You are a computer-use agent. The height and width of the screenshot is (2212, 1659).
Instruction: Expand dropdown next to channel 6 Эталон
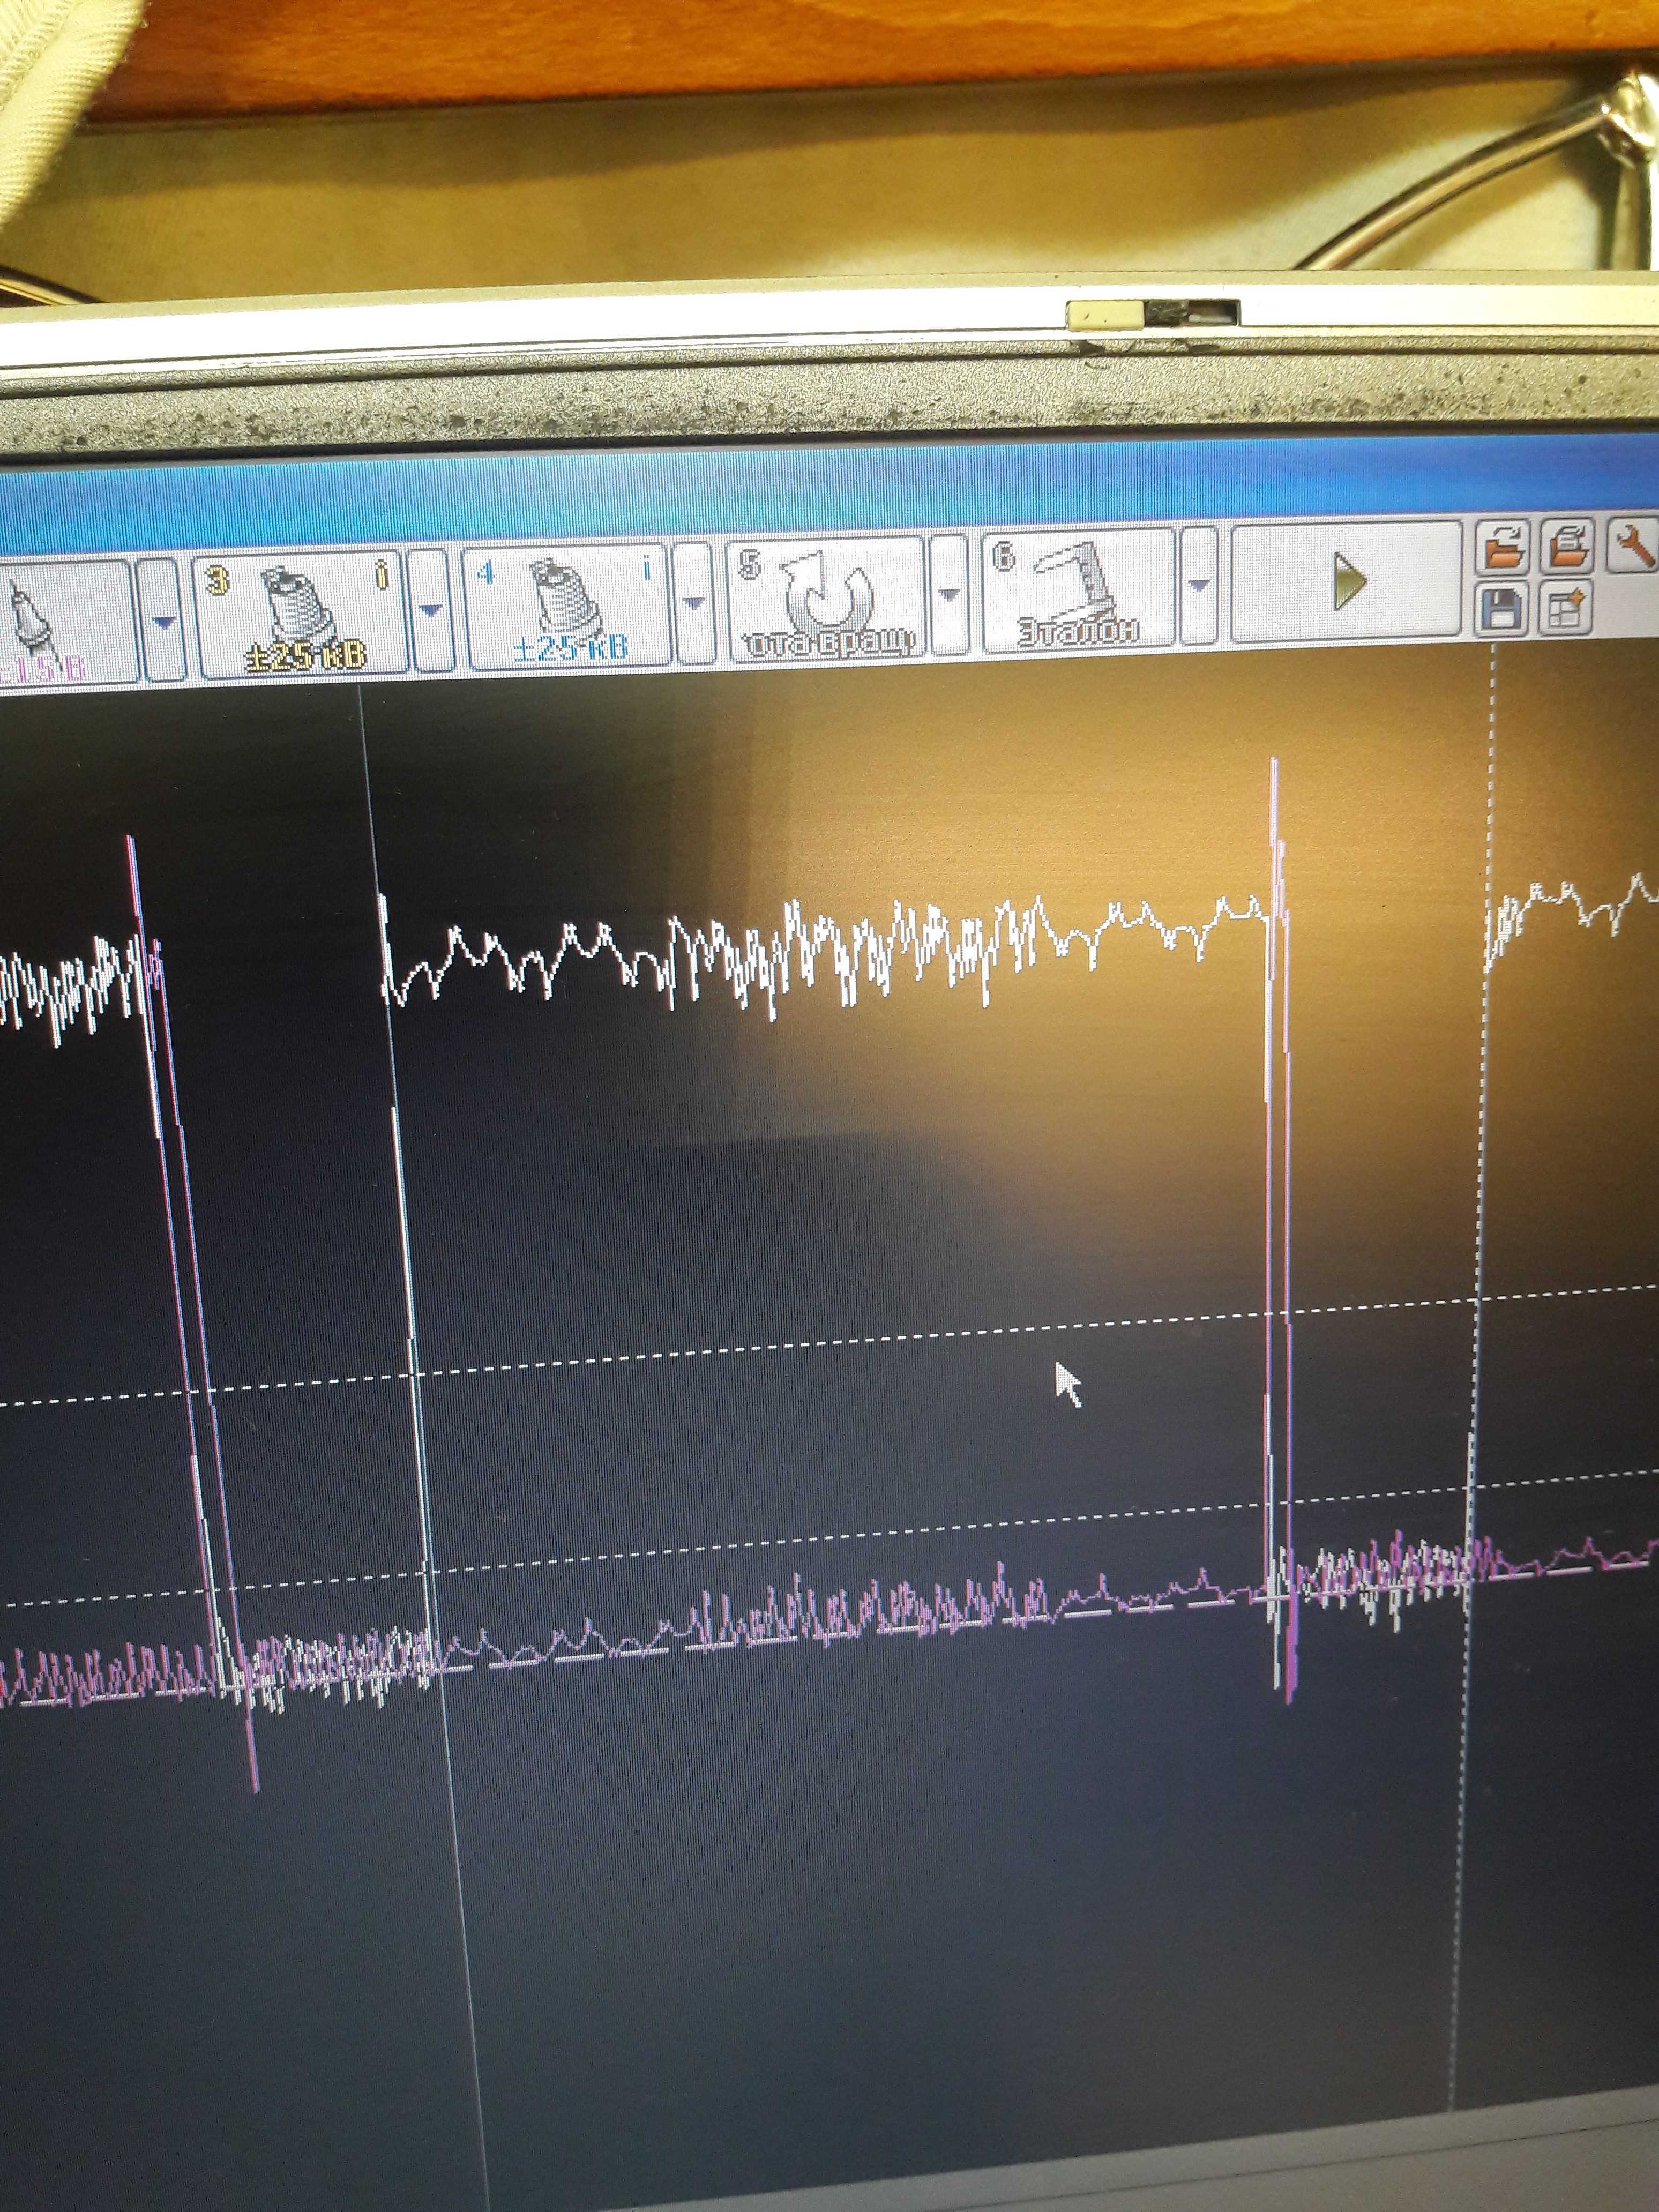[x=1199, y=586]
